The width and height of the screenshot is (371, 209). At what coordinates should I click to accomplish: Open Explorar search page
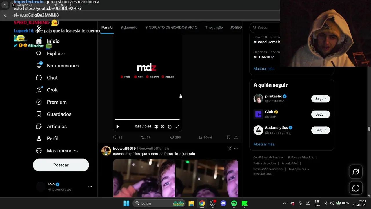pyautogui.click(x=50, y=53)
